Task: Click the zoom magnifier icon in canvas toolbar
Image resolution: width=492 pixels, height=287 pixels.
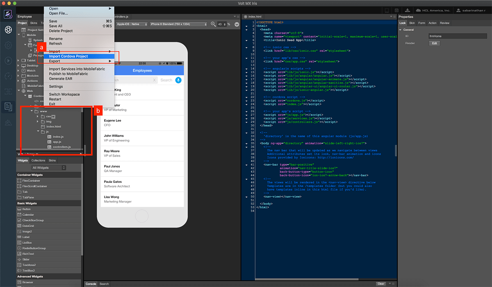Action: (213, 24)
